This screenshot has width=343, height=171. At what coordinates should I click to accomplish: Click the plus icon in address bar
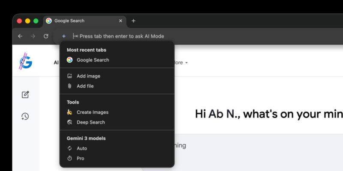pyautogui.click(x=63, y=36)
